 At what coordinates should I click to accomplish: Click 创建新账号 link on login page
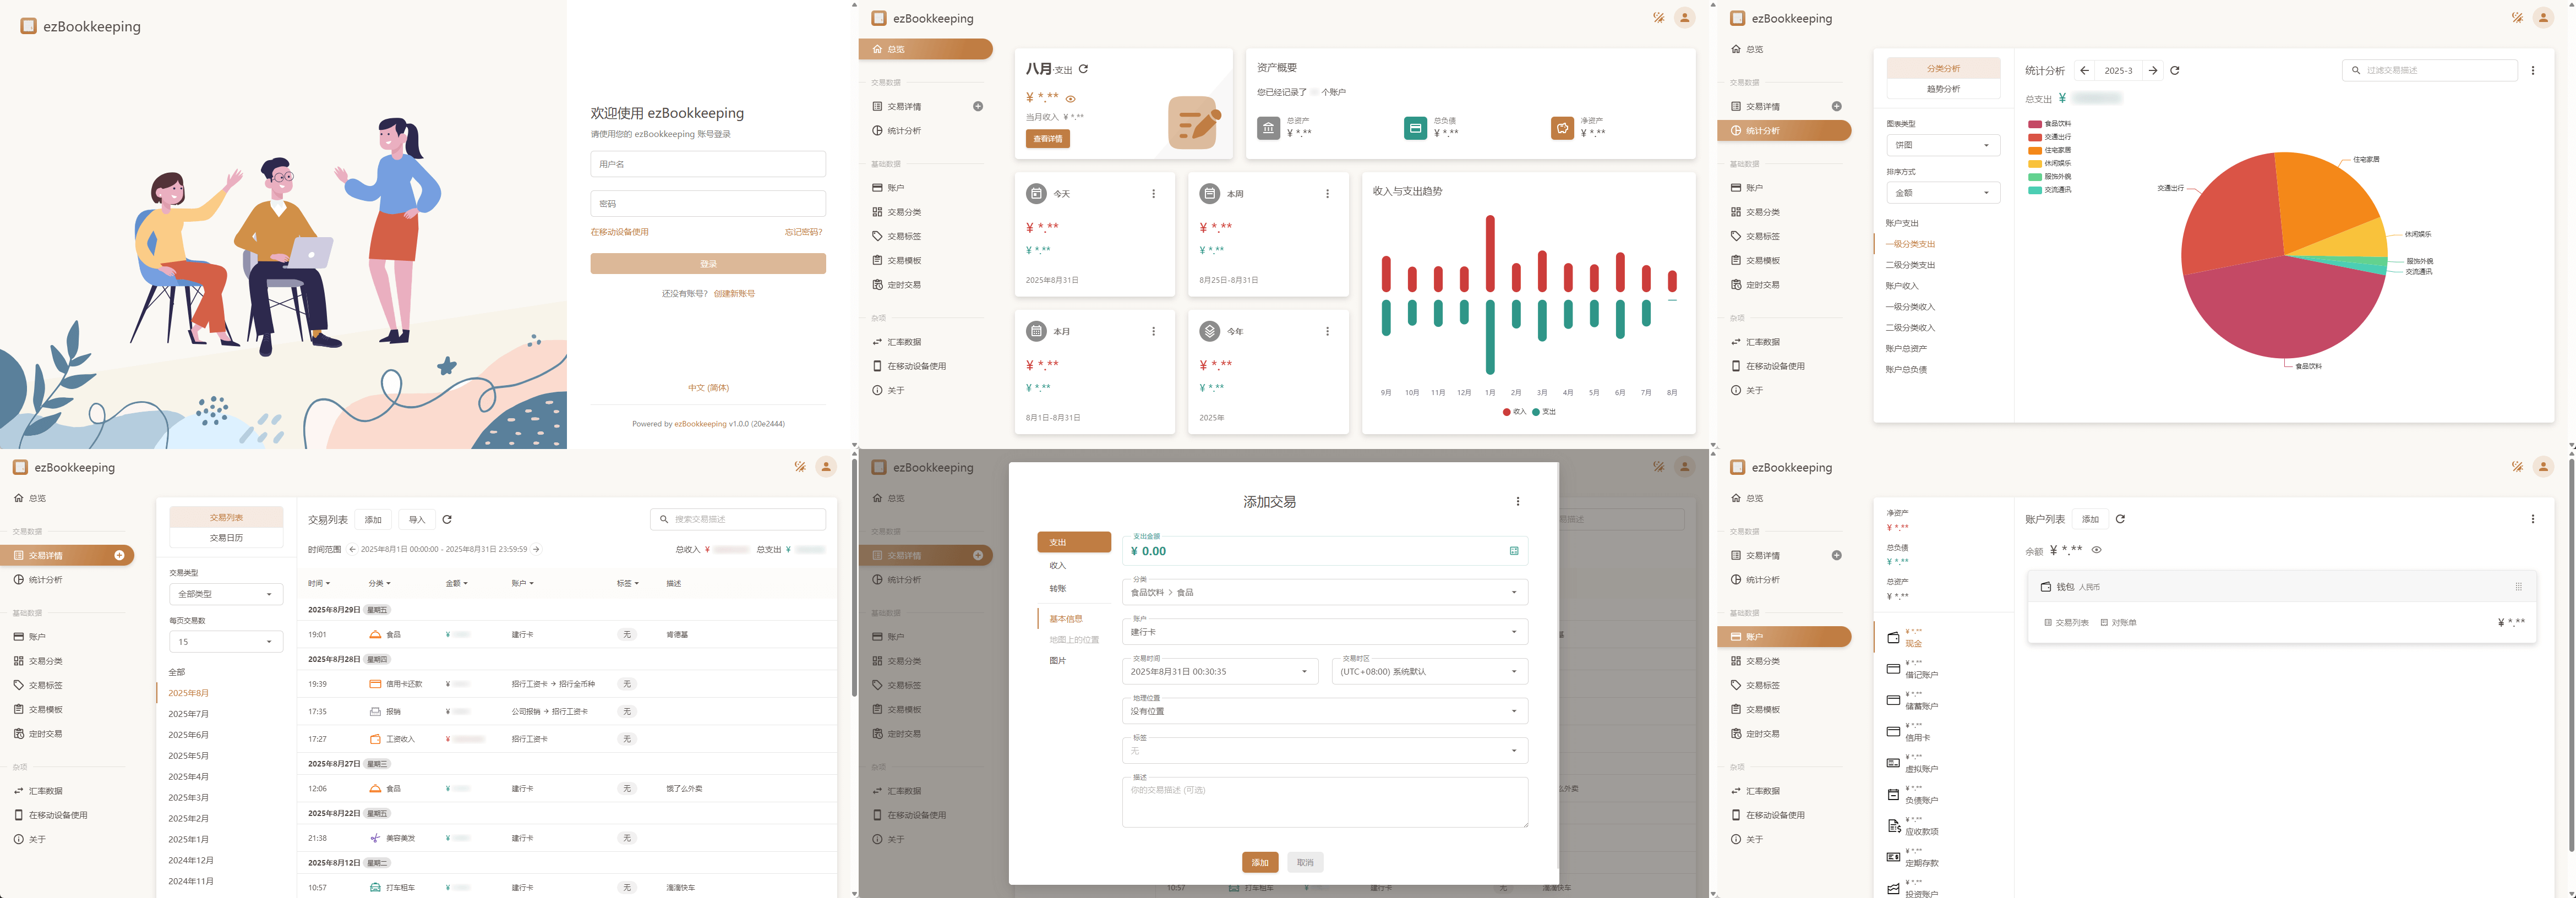click(734, 294)
